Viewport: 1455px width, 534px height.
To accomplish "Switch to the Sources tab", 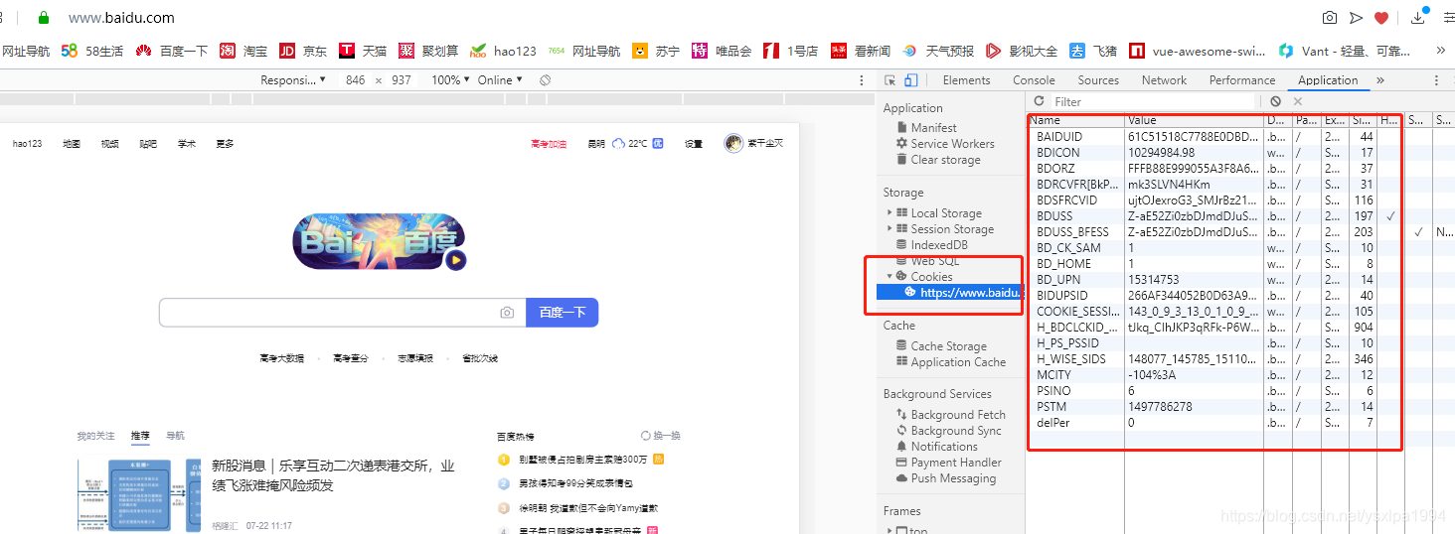I will pos(1098,80).
